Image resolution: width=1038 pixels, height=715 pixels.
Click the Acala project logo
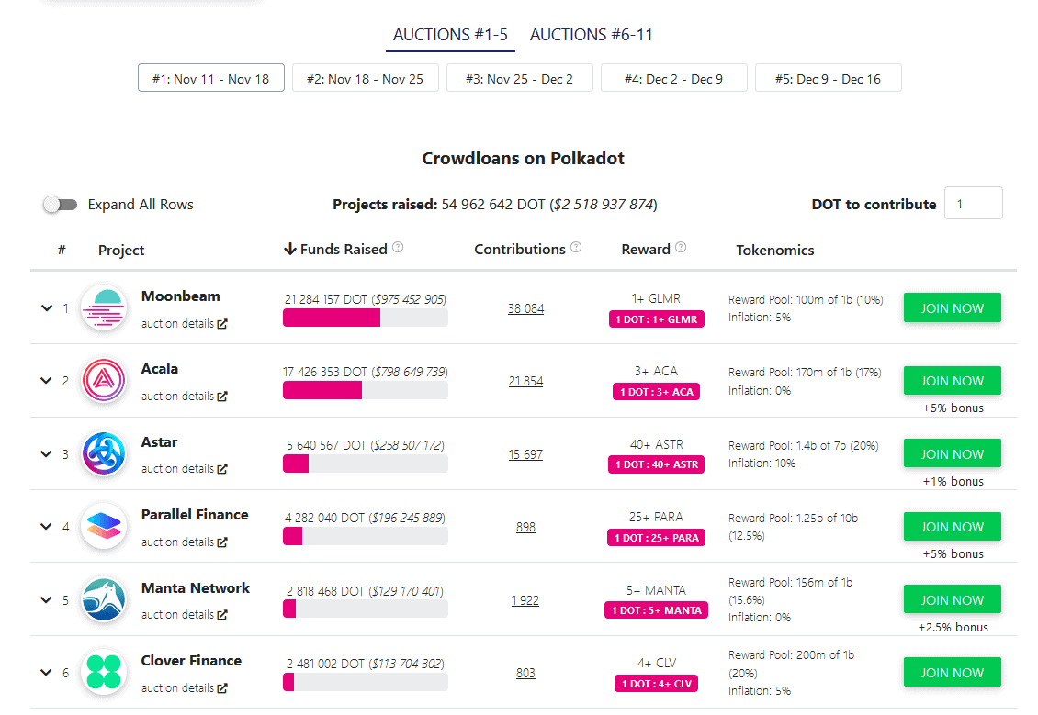point(103,380)
